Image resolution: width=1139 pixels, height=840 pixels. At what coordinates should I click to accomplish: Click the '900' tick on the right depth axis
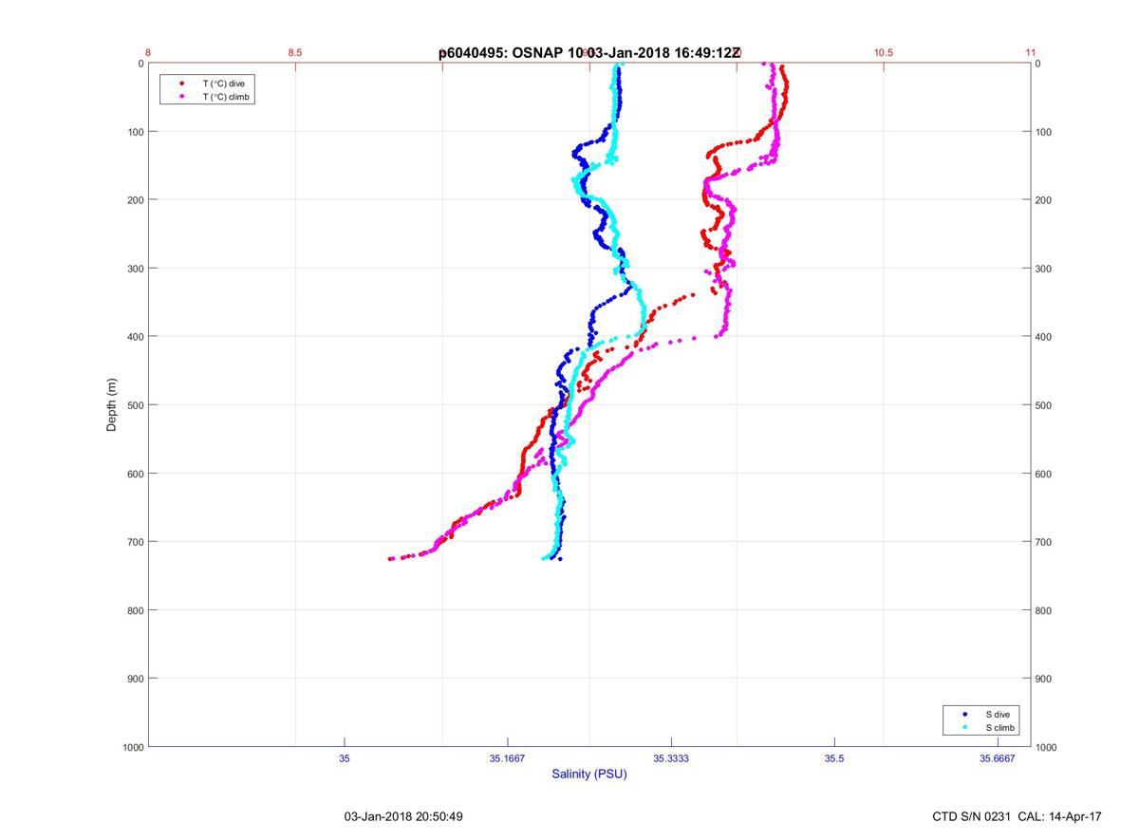1044,679
